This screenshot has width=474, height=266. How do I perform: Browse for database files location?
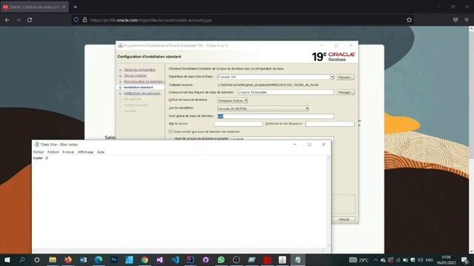click(x=345, y=92)
